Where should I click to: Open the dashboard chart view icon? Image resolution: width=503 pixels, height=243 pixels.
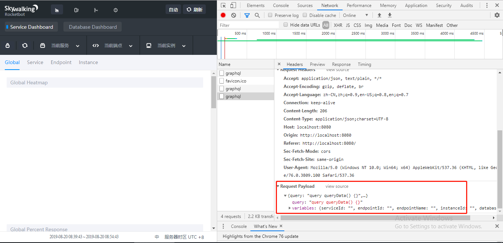click(x=57, y=10)
